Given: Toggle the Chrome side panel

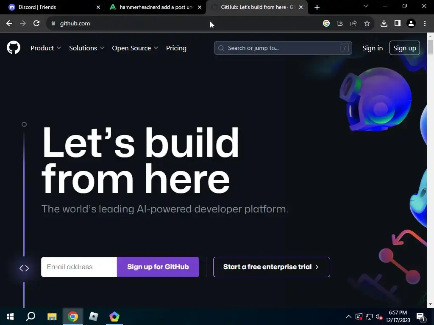Looking at the screenshot, I should [398, 24].
